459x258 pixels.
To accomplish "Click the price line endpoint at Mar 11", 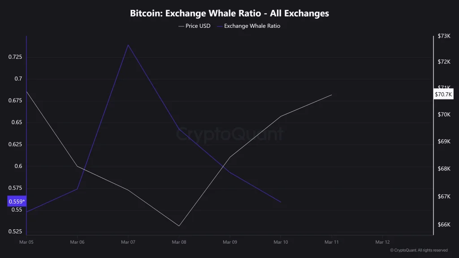I will (332, 95).
